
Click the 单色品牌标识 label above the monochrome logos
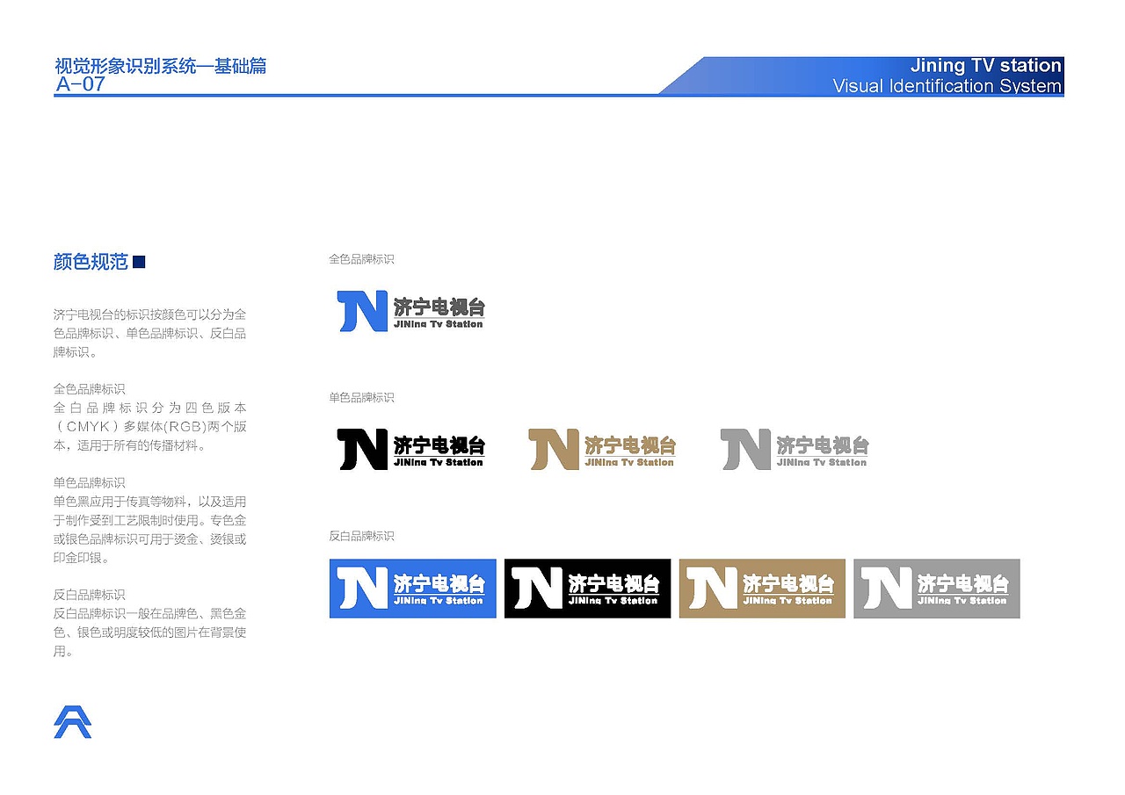pyautogui.click(x=361, y=397)
